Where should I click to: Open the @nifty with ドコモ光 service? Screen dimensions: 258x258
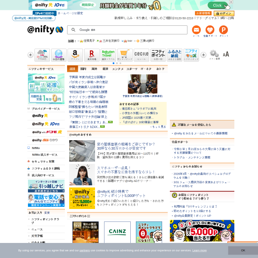(47, 132)
